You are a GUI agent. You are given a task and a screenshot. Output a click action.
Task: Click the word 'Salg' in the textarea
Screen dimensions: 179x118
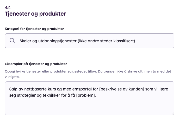tap(13, 89)
